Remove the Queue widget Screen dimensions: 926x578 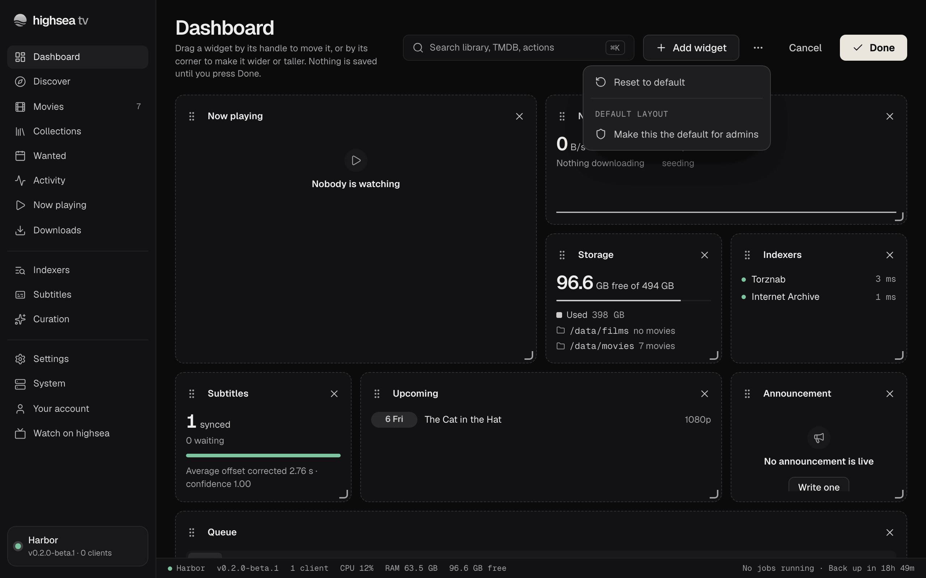click(x=890, y=532)
